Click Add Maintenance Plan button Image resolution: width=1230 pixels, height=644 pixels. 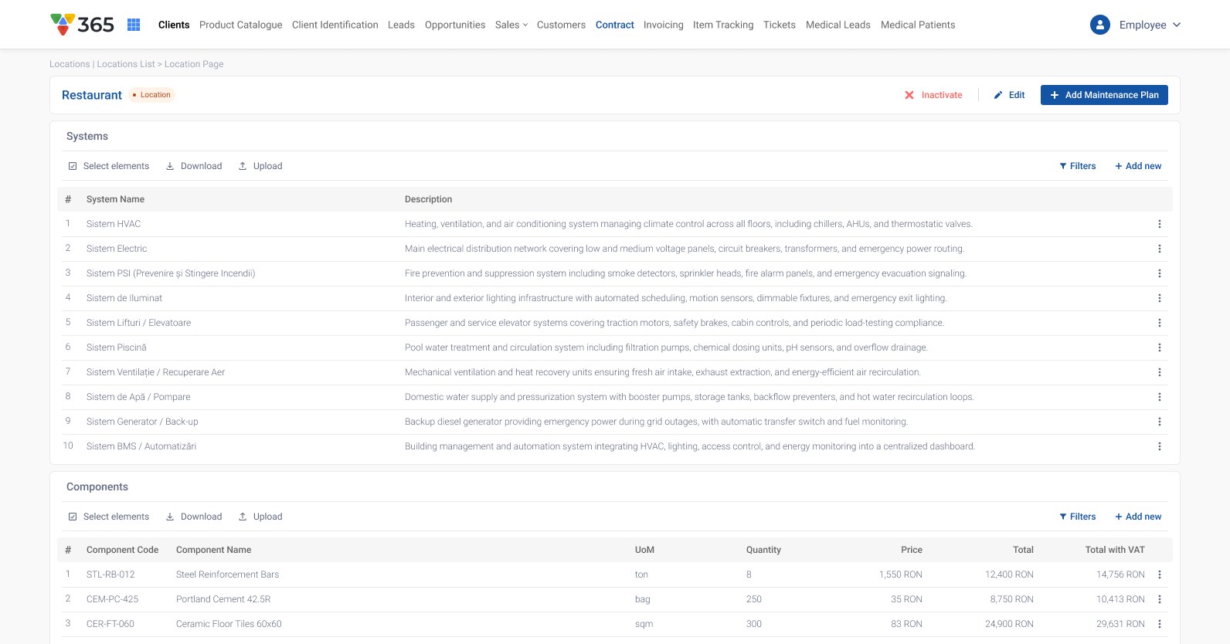[1104, 95]
